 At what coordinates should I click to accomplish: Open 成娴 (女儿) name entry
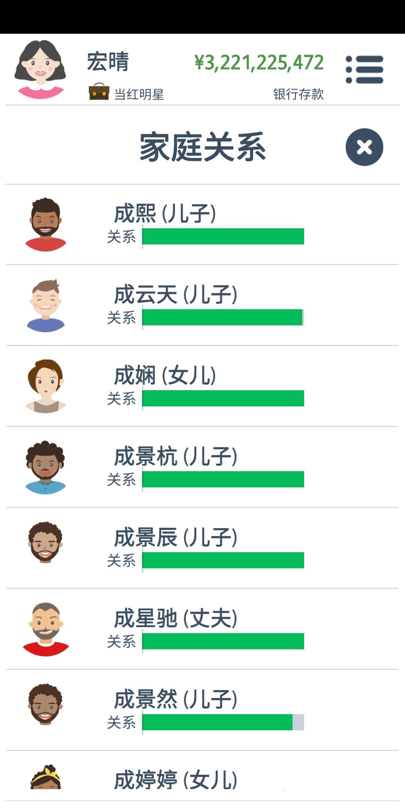click(165, 375)
